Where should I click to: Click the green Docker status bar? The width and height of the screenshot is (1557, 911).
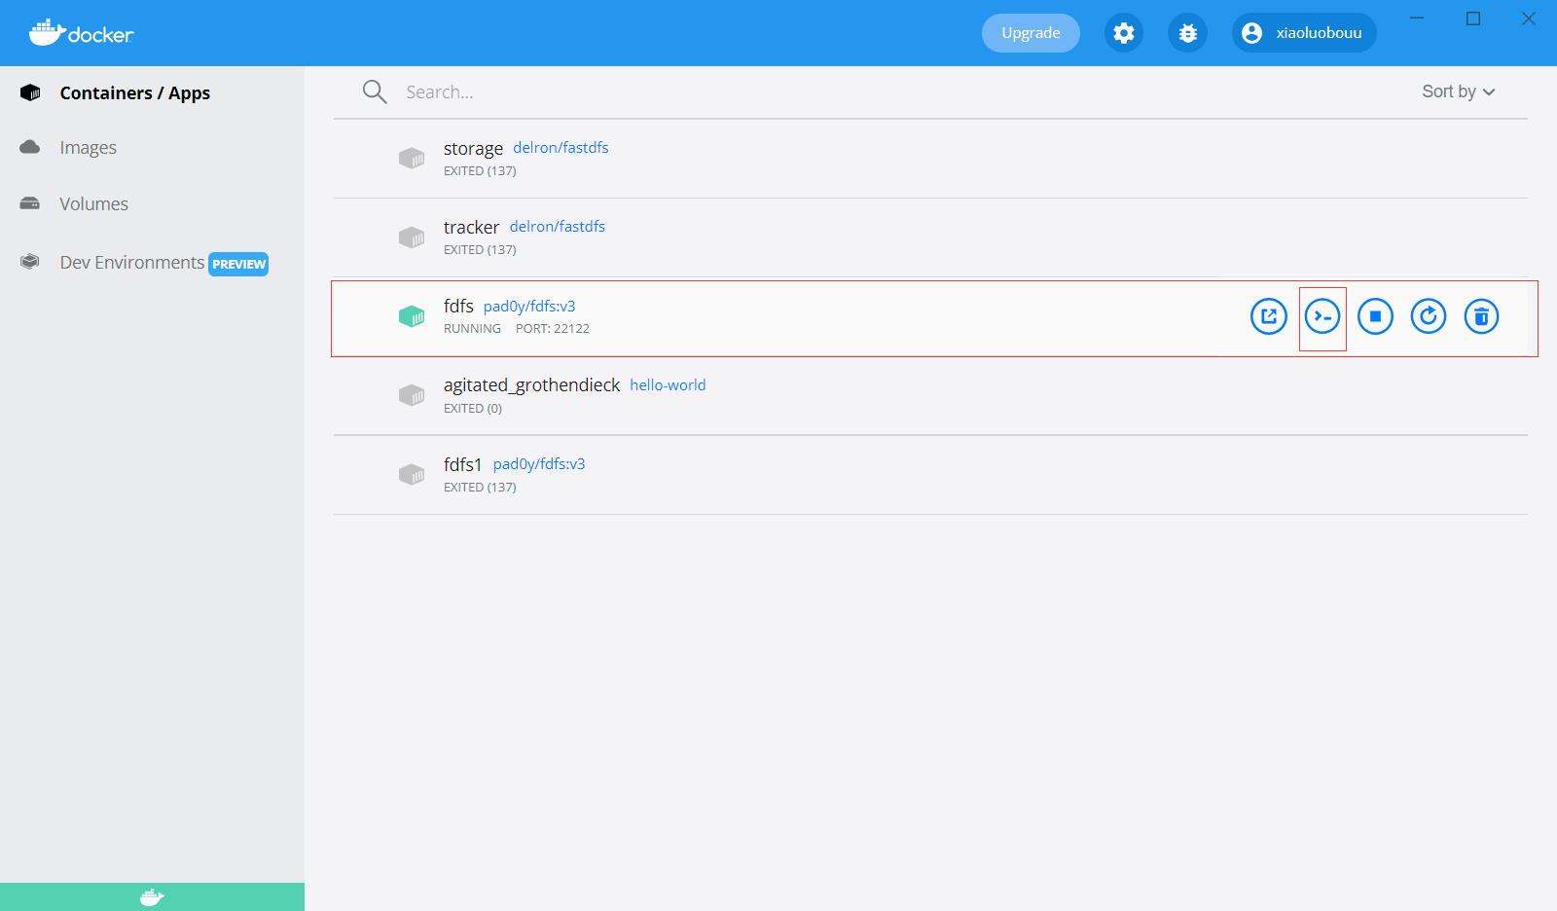(152, 895)
